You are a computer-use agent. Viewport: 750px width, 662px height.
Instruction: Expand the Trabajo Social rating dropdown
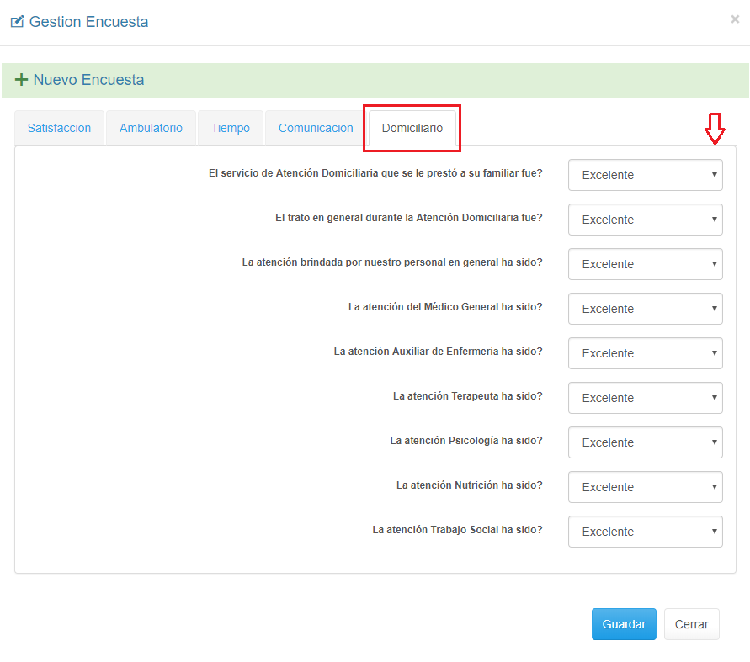click(x=645, y=532)
